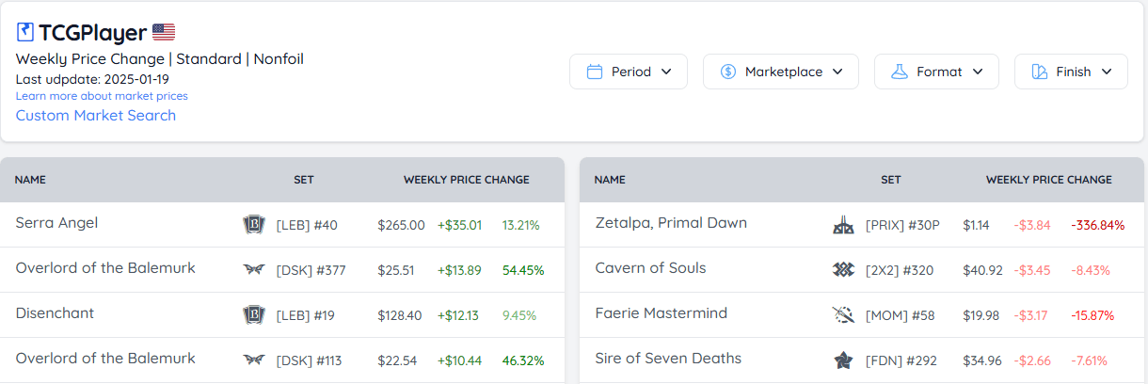
Task: Click the [LEB] #40 set code
Action: 307,225
